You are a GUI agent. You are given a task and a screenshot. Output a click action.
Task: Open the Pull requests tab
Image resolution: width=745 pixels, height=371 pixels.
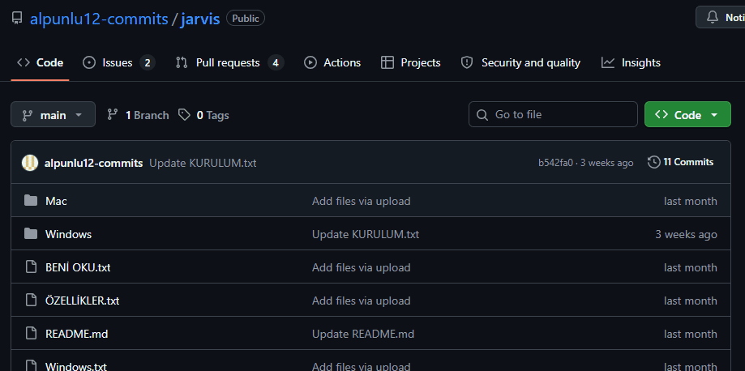tap(229, 62)
